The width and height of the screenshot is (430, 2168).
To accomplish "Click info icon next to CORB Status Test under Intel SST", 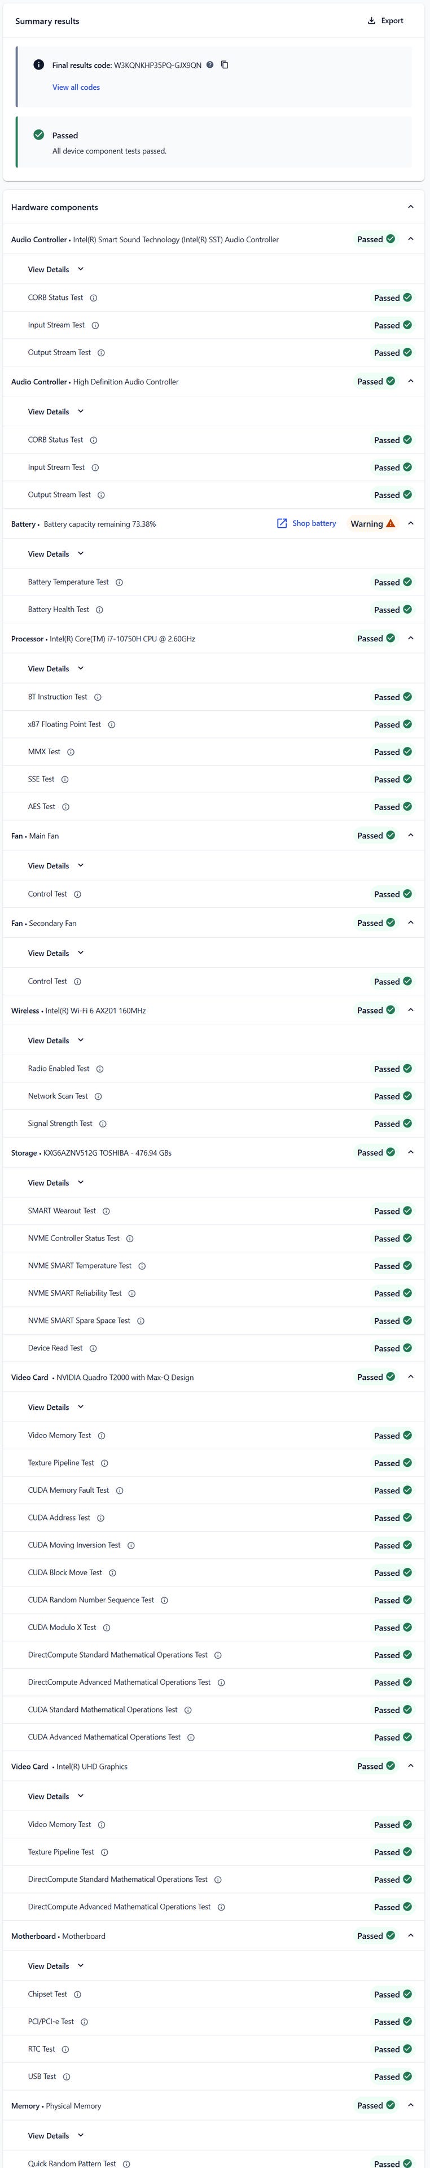I will (94, 298).
